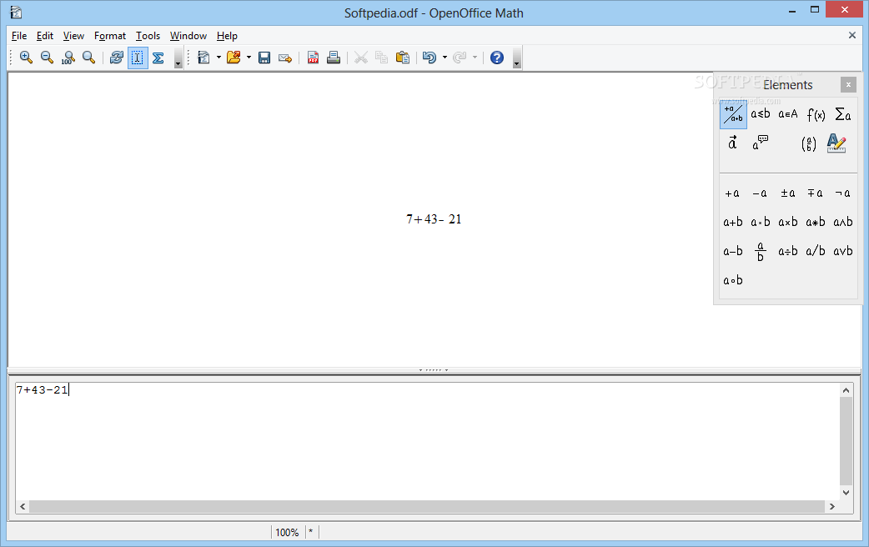The image size is (869, 547).
Task: Insert the a·b dot multiplication element
Action: point(760,222)
